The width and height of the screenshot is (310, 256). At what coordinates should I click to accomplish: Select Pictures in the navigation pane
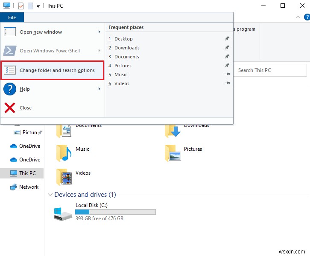click(x=29, y=132)
